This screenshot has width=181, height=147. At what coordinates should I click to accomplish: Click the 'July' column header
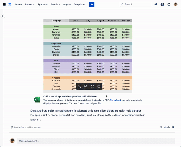[x=88, y=21]
